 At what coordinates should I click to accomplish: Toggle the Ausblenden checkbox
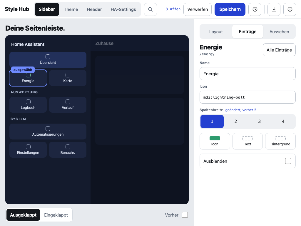click(288, 161)
